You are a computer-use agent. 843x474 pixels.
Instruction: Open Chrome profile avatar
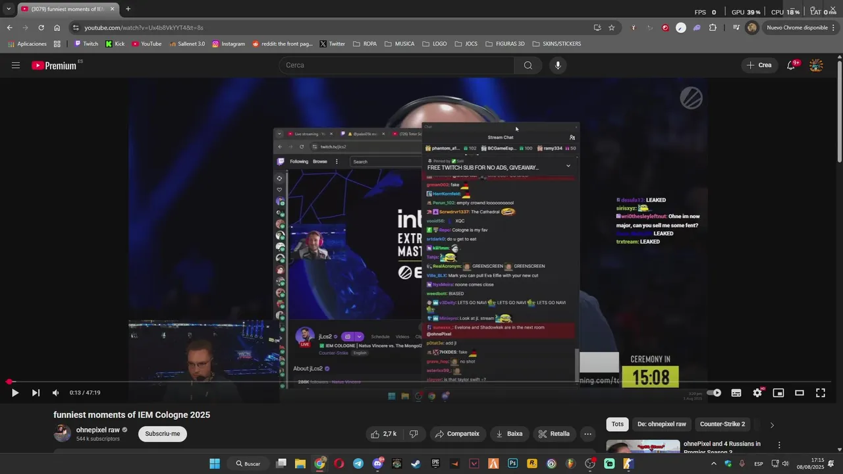pos(751,28)
